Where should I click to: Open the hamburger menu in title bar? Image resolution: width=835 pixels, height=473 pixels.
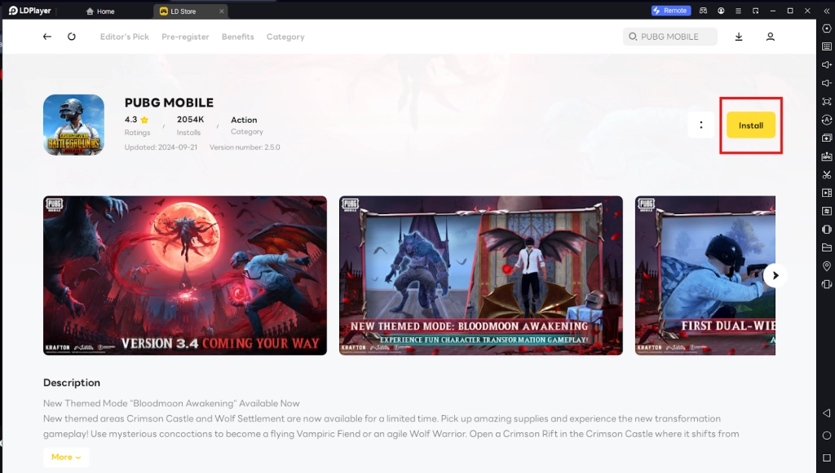pyautogui.click(x=738, y=11)
